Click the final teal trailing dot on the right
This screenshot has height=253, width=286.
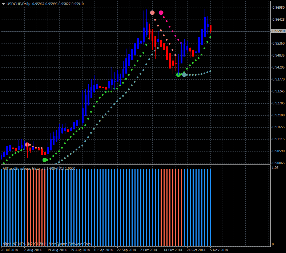(210, 71)
